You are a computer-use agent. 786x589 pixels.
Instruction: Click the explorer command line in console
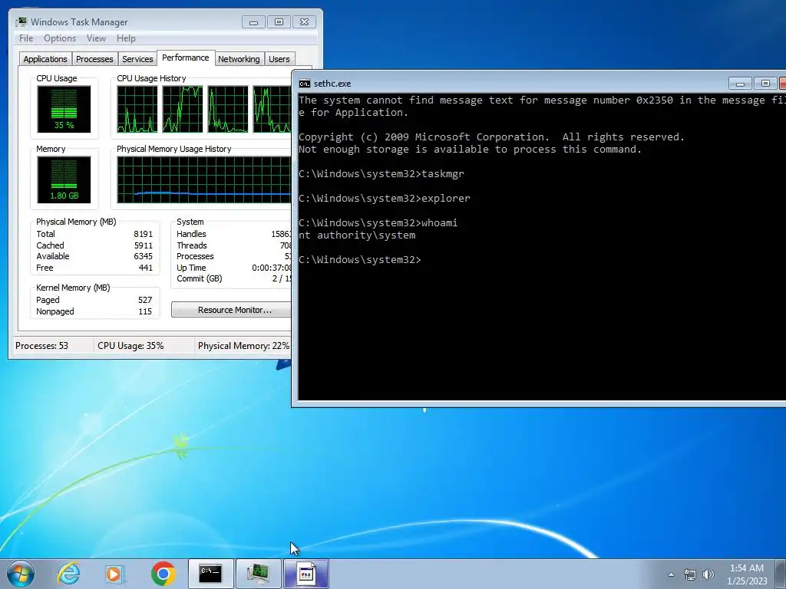coord(385,199)
